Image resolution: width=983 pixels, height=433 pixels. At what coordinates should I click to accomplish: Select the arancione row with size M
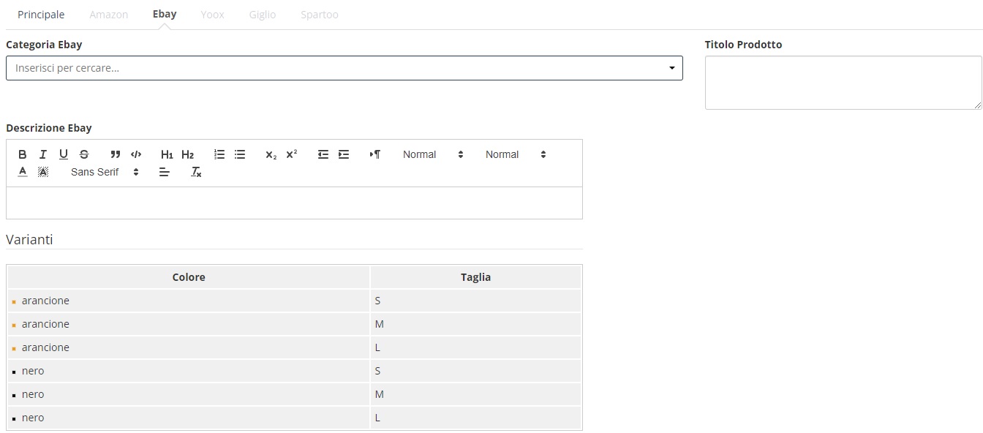point(295,324)
